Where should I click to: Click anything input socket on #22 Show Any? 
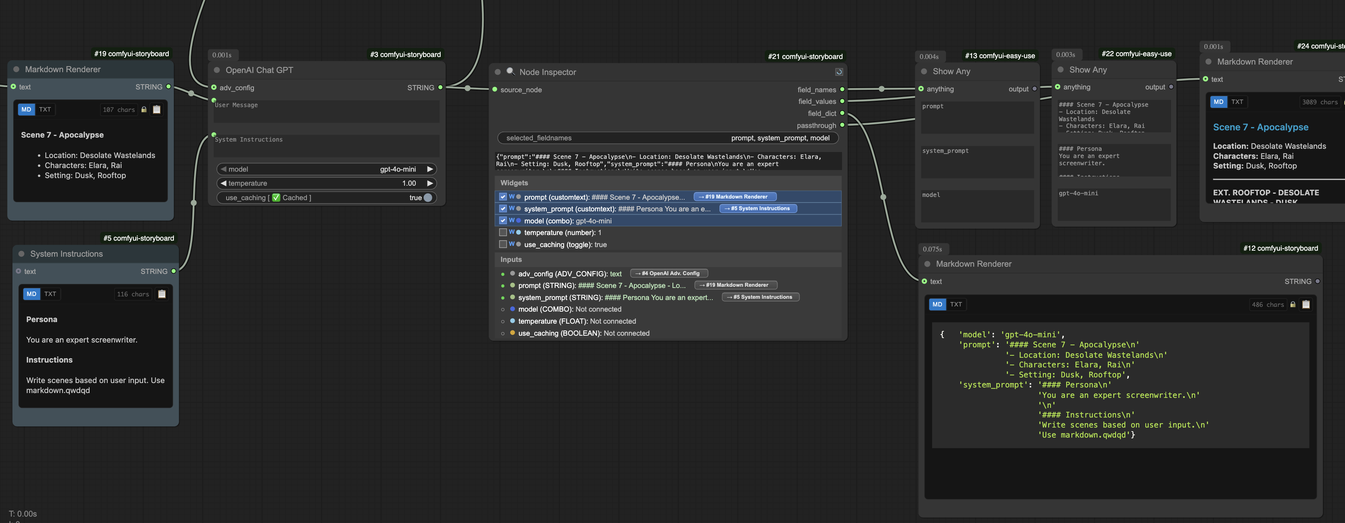(1058, 87)
